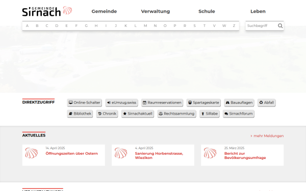Select letter T in the index
Image resolution: width=306 pixels, height=191 pixels.
205,26
